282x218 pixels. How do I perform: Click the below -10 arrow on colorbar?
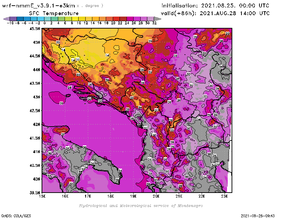(6, 19)
